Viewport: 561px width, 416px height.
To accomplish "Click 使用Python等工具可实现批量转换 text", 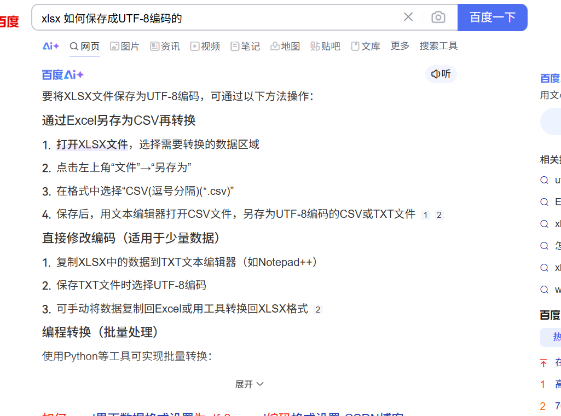I will point(127,356).
